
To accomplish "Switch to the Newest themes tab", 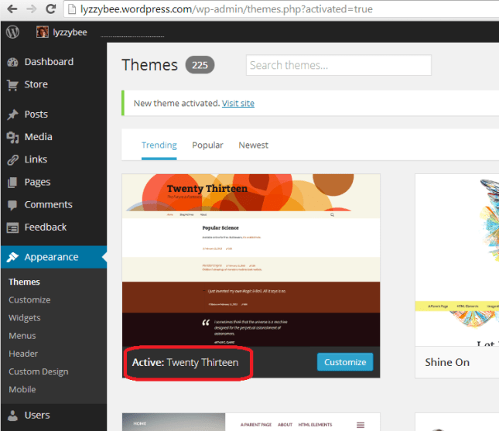I will (x=253, y=145).
